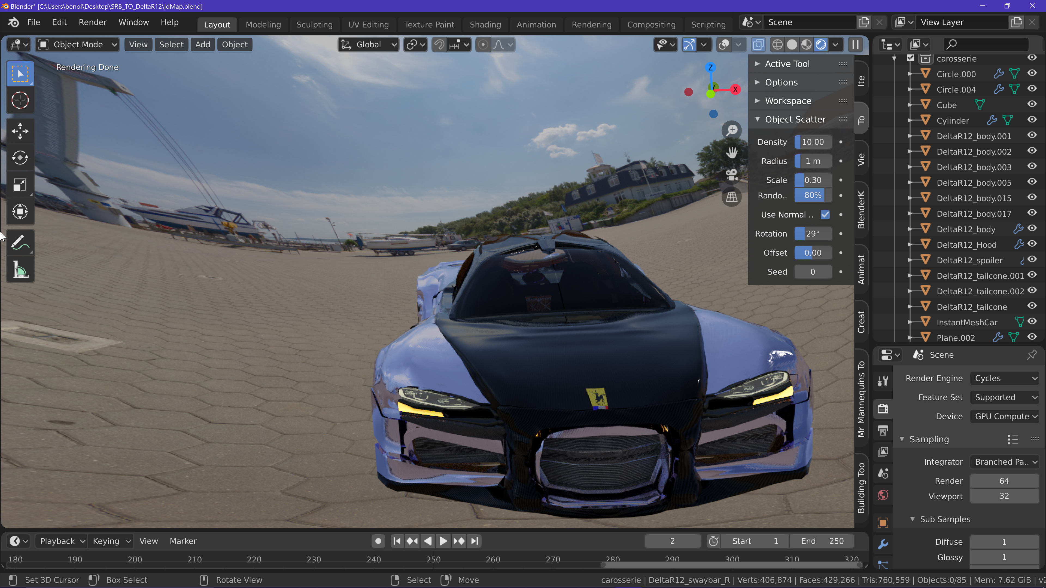The width and height of the screenshot is (1046, 588).
Task: Expand the Active Tool panel
Action: pyautogui.click(x=787, y=64)
